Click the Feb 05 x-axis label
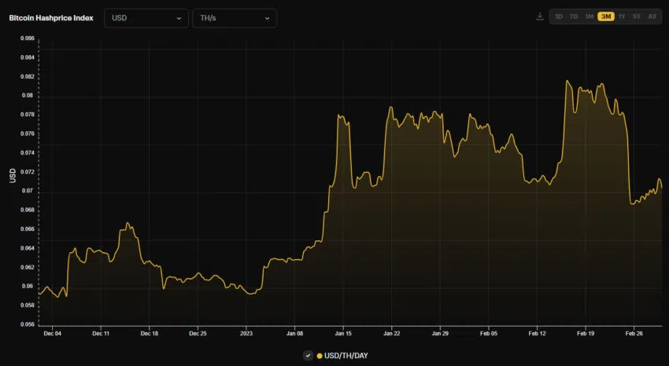 [x=489, y=334]
